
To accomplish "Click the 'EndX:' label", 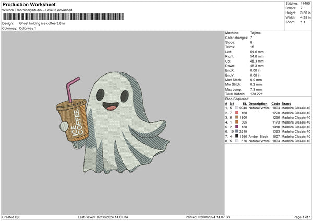I will click(x=230, y=70).
